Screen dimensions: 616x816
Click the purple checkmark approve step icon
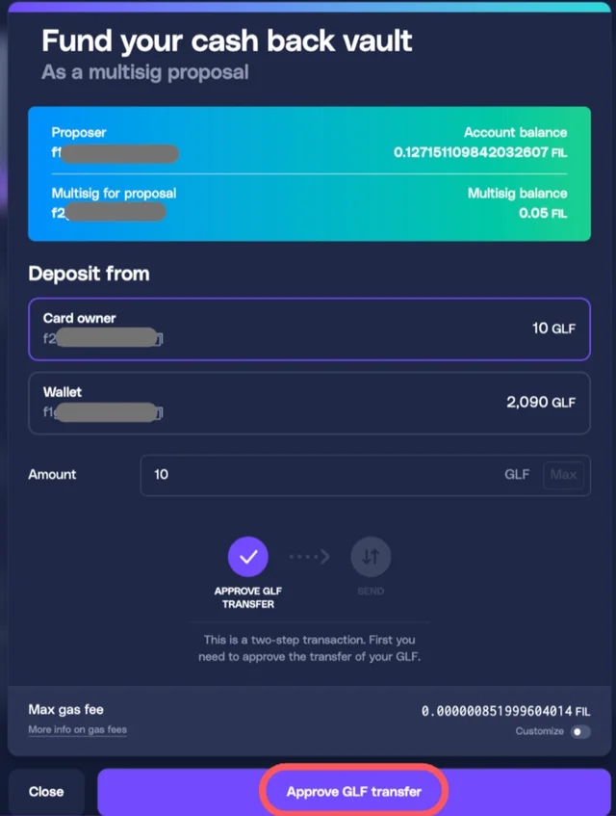248,556
